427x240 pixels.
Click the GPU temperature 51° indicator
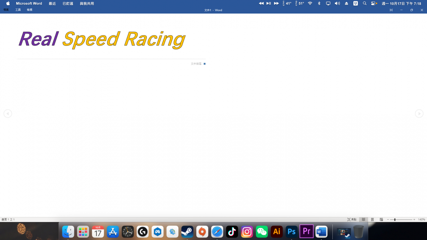pos(300,3)
